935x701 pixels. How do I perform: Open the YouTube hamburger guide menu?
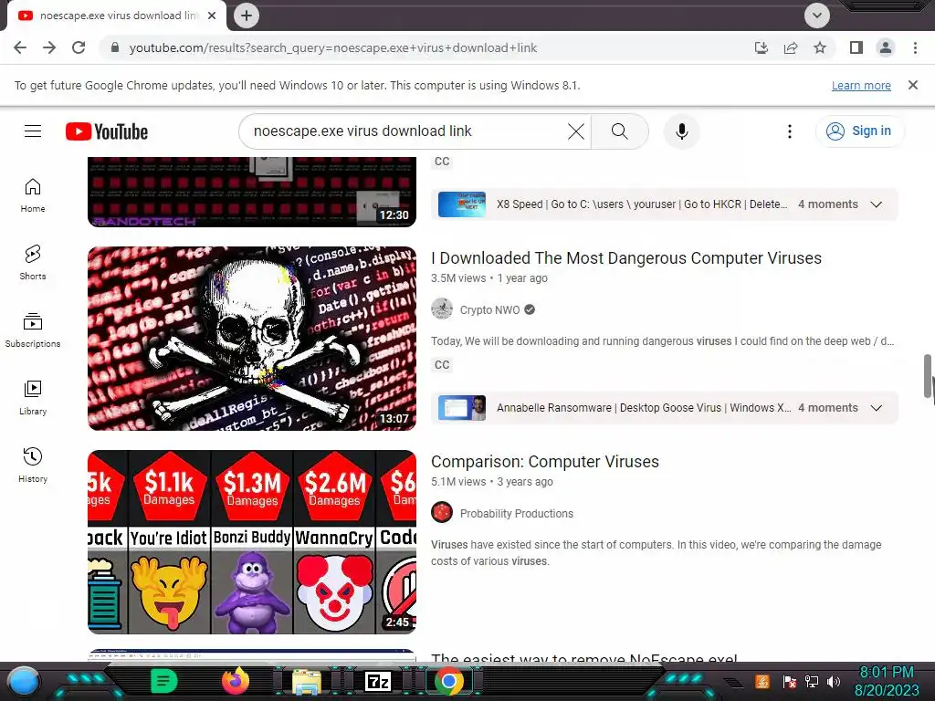[x=33, y=131]
